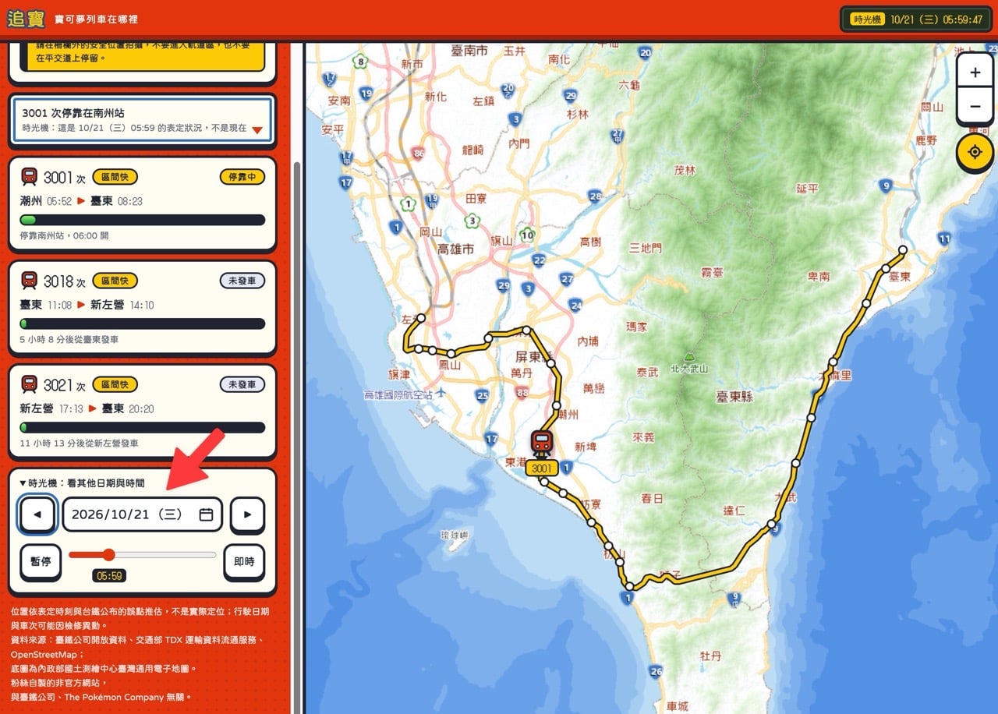Click train icon on the 3021 card
Image resolution: width=998 pixels, height=714 pixels.
[x=30, y=384]
